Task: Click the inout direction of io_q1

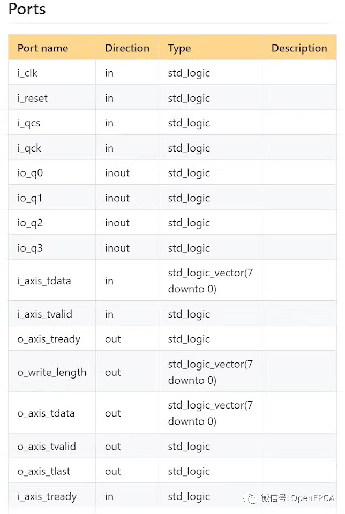Action: click(117, 198)
